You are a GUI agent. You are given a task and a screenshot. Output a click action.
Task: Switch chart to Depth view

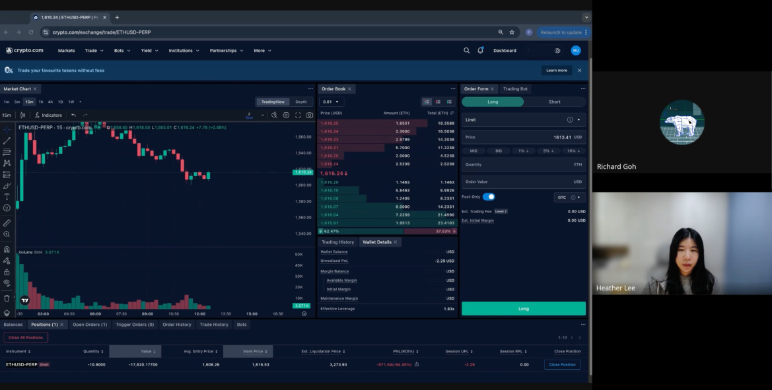[x=301, y=102]
